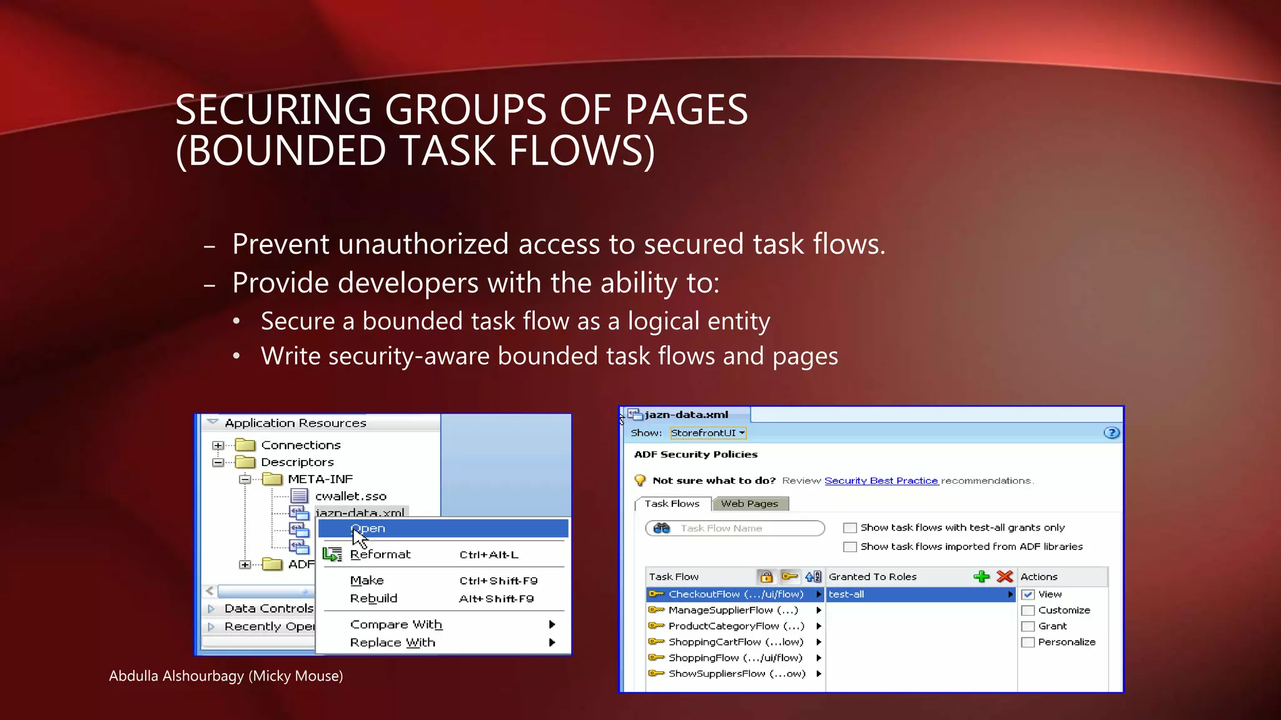Click the binoculars search icon
1281x720 pixels.
coord(661,528)
